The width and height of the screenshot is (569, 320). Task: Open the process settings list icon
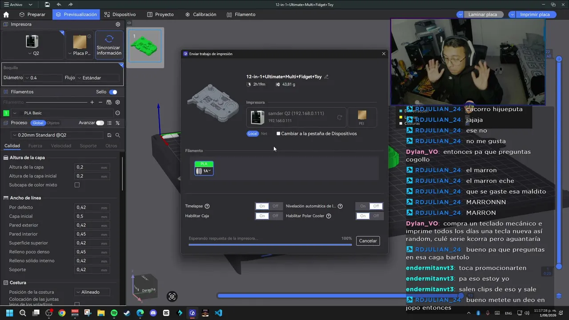coord(109,123)
